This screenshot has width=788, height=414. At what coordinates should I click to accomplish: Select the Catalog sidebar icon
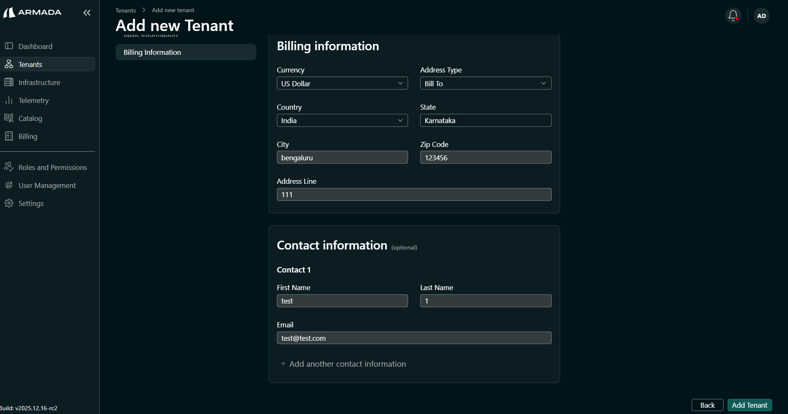[9, 118]
